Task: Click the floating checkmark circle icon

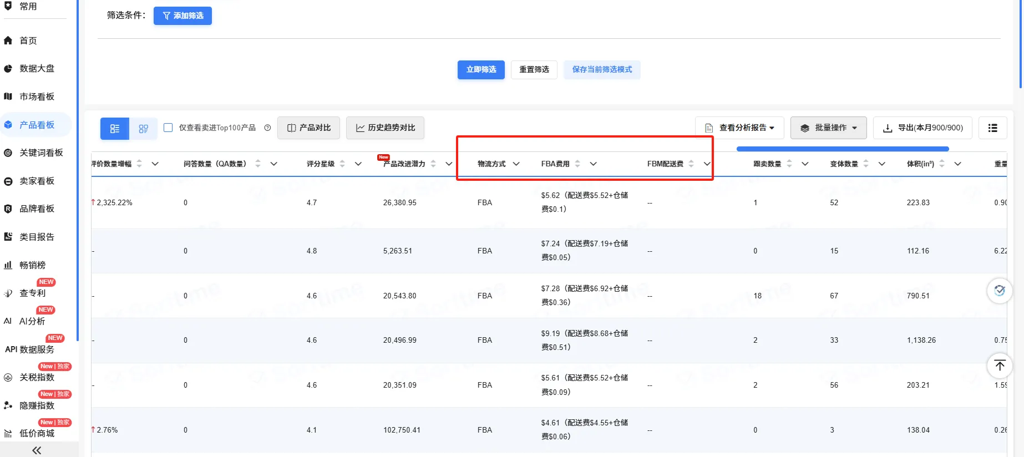Action: pos(1000,291)
